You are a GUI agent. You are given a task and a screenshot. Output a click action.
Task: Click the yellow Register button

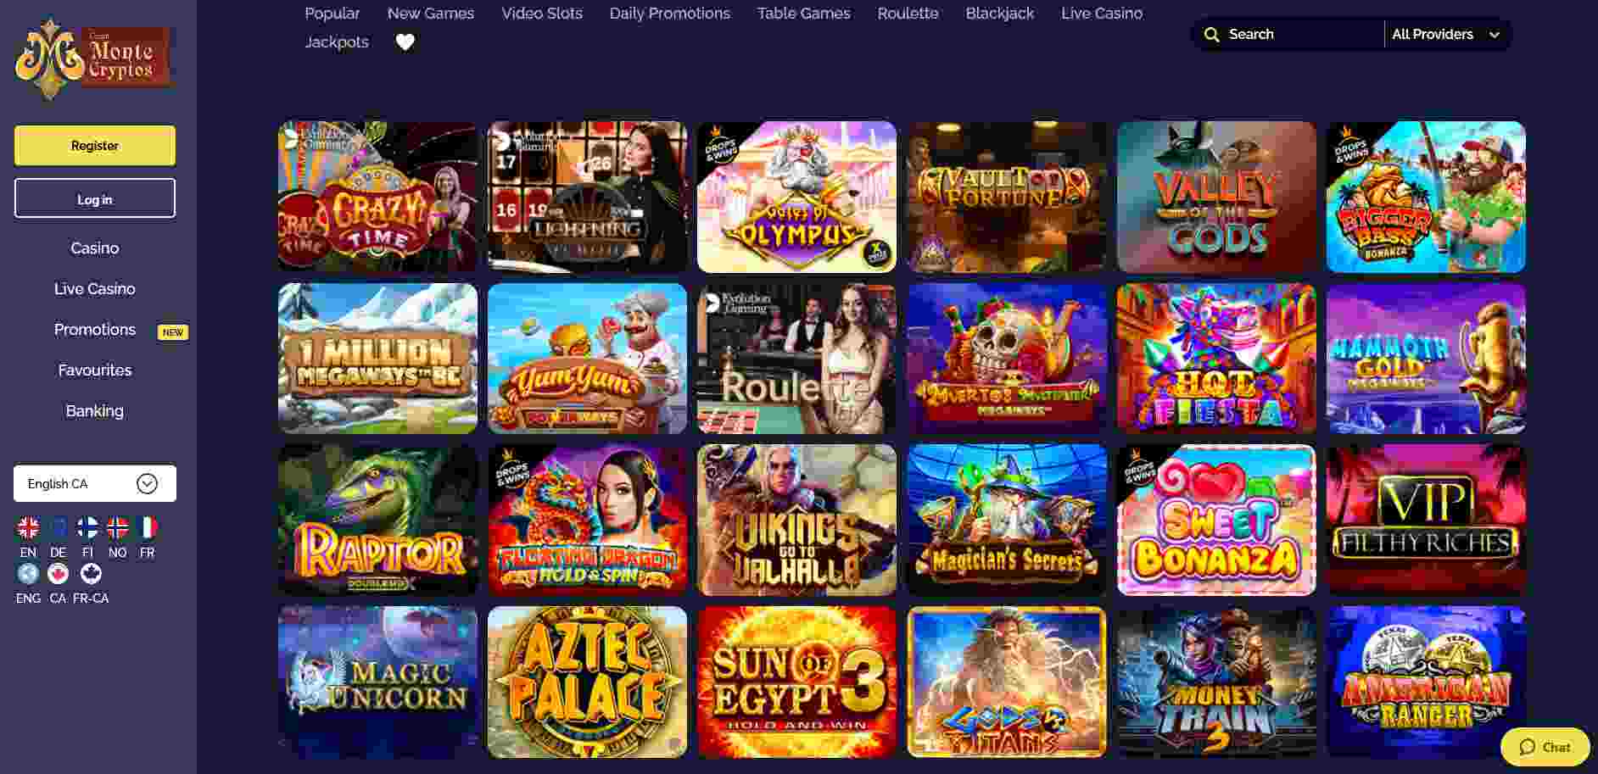[95, 146]
